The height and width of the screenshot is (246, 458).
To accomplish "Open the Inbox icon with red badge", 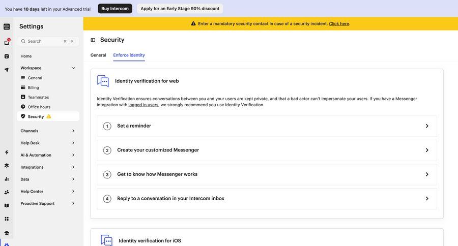I will 7,42.
